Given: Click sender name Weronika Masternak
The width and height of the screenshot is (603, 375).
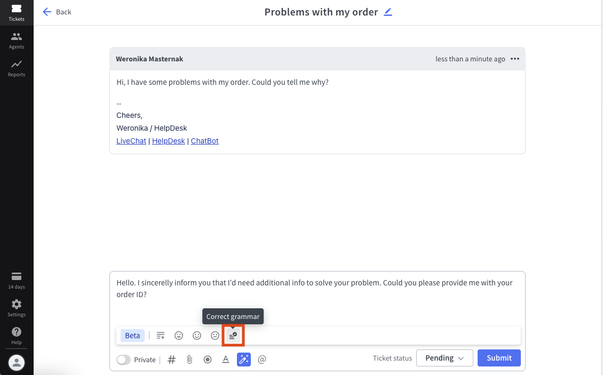Looking at the screenshot, I should (149, 59).
